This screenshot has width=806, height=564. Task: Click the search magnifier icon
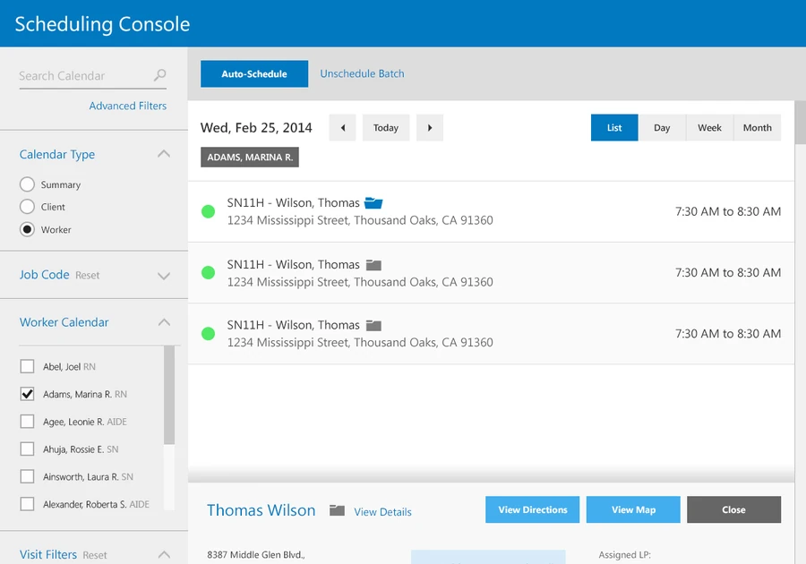(160, 75)
